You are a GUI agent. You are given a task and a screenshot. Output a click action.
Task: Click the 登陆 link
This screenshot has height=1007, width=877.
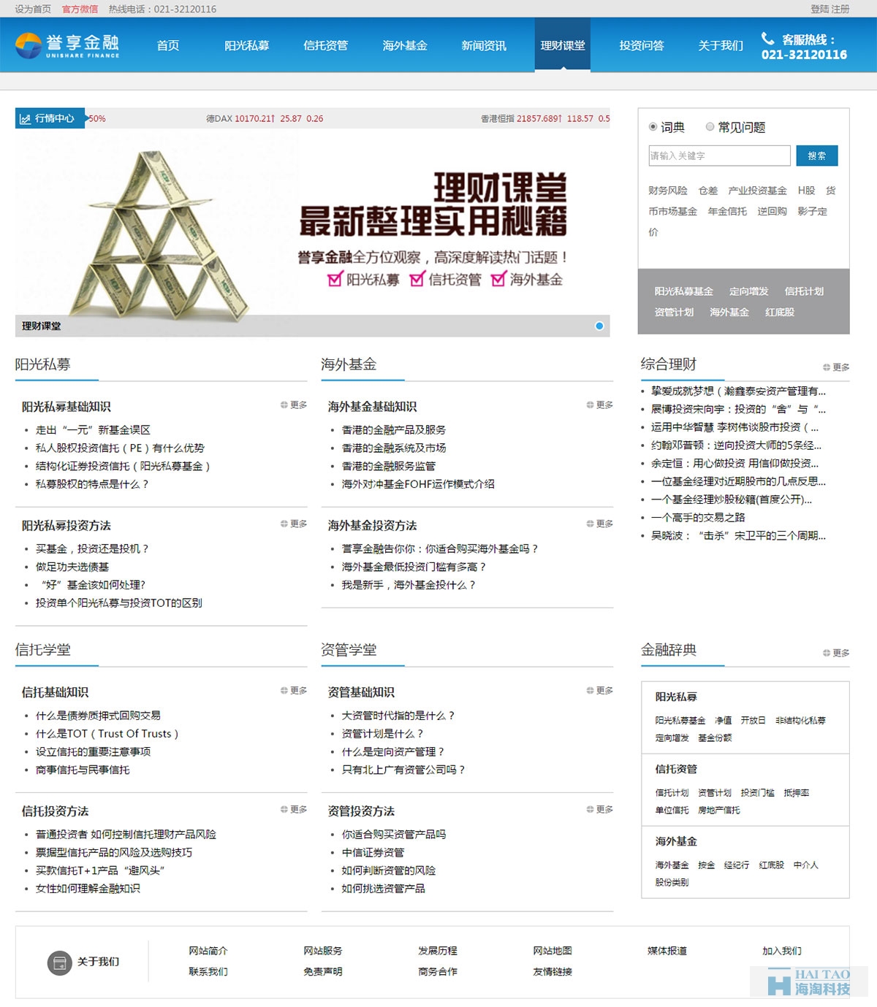[x=820, y=9]
